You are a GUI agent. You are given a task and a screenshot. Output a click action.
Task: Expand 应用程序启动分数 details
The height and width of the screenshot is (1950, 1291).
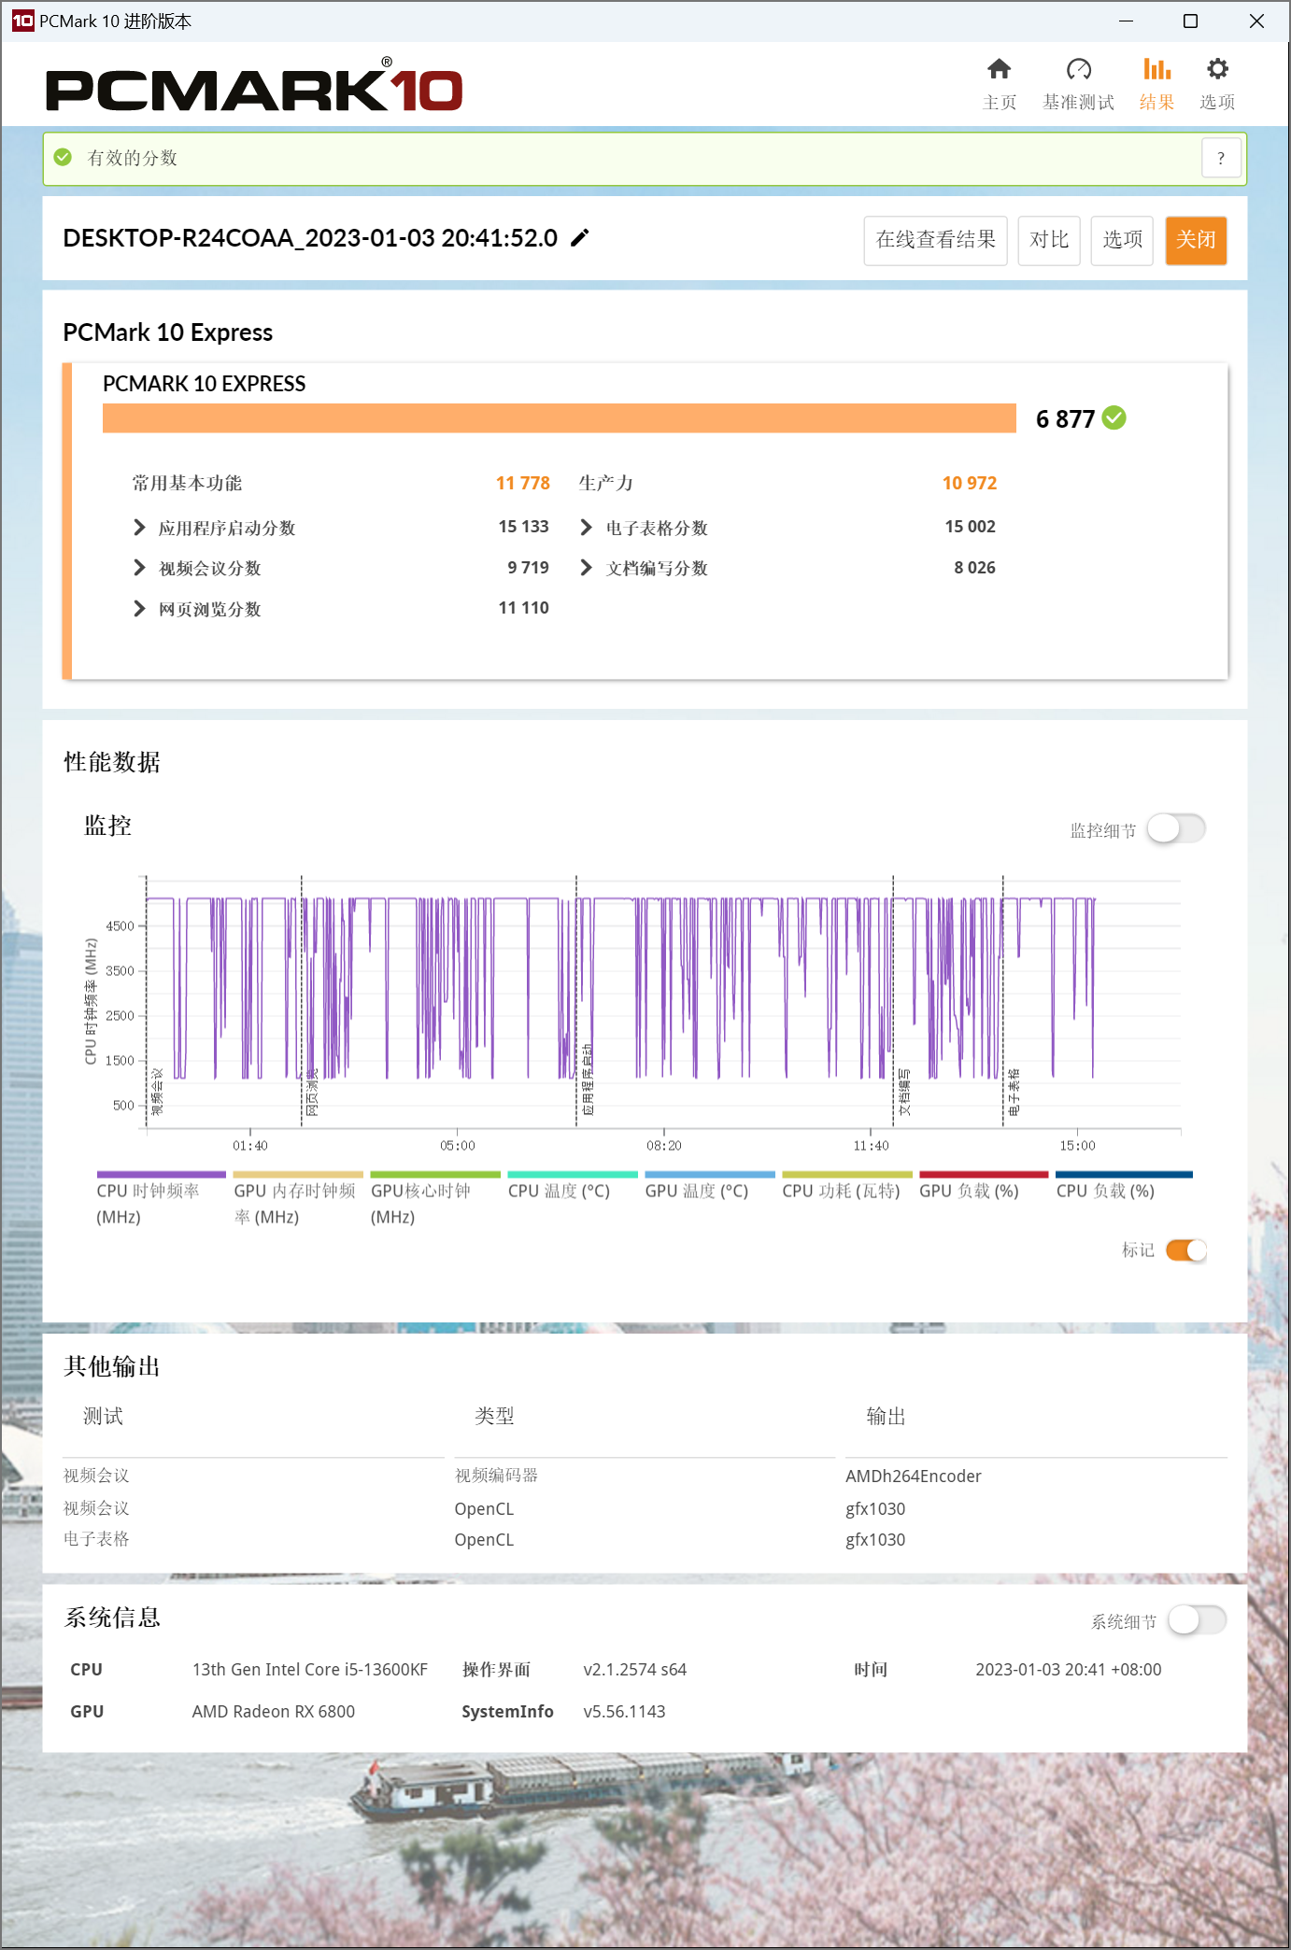139,528
